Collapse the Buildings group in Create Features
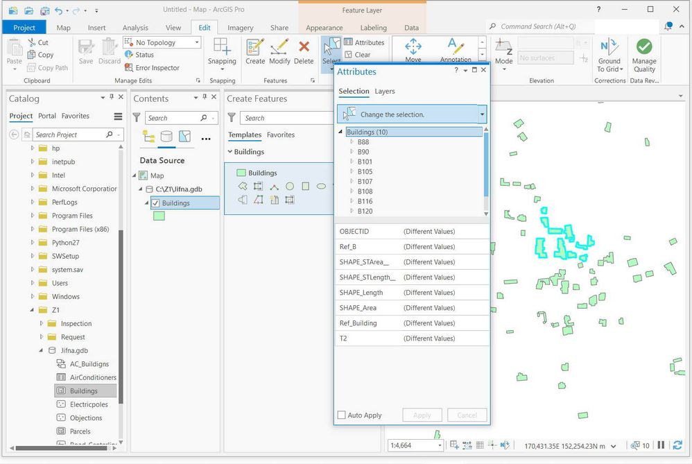 [x=230, y=151]
